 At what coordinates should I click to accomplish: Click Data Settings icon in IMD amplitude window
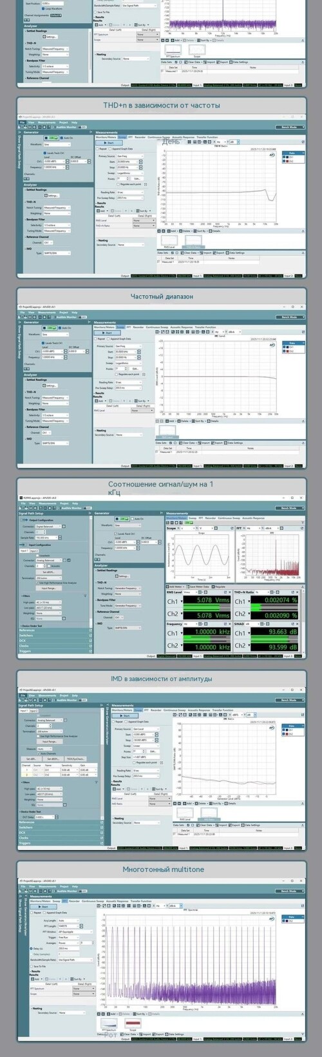click(x=251, y=825)
